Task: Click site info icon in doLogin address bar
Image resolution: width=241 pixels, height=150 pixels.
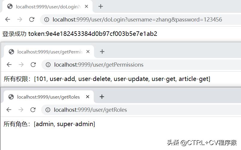Action: pyautogui.click(x=47, y=20)
